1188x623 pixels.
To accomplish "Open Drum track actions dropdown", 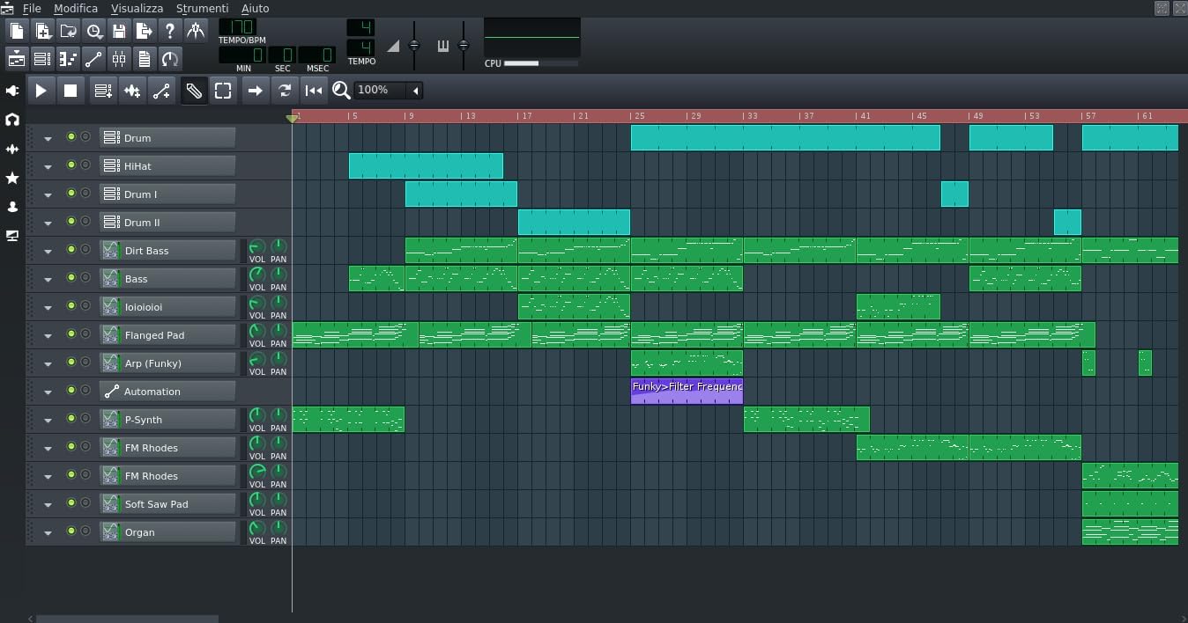I will (x=48, y=138).
